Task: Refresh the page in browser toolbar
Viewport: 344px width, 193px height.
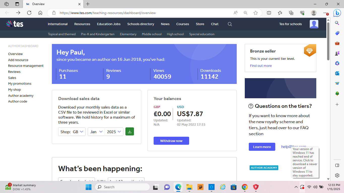Action: click(x=29, y=13)
